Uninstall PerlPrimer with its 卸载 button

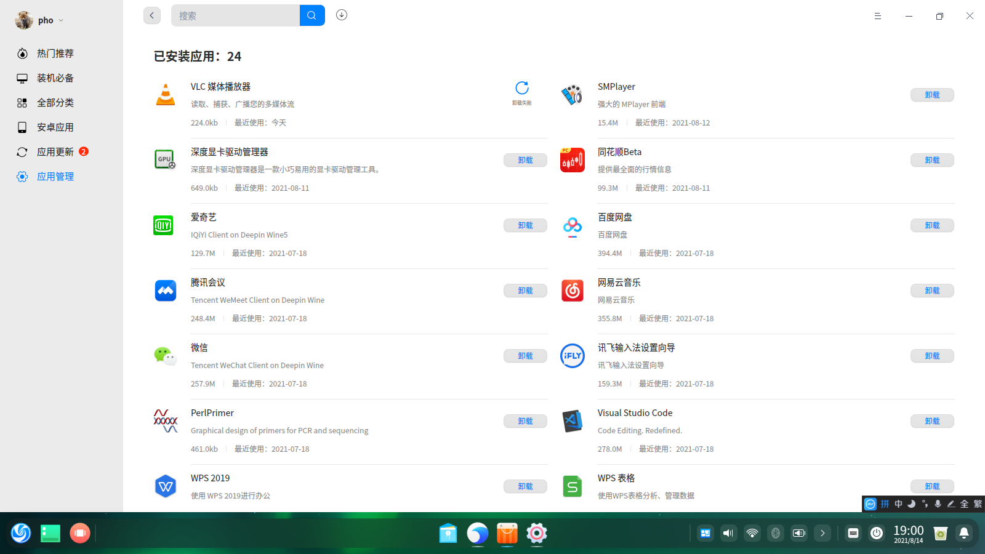(x=525, y=421)
